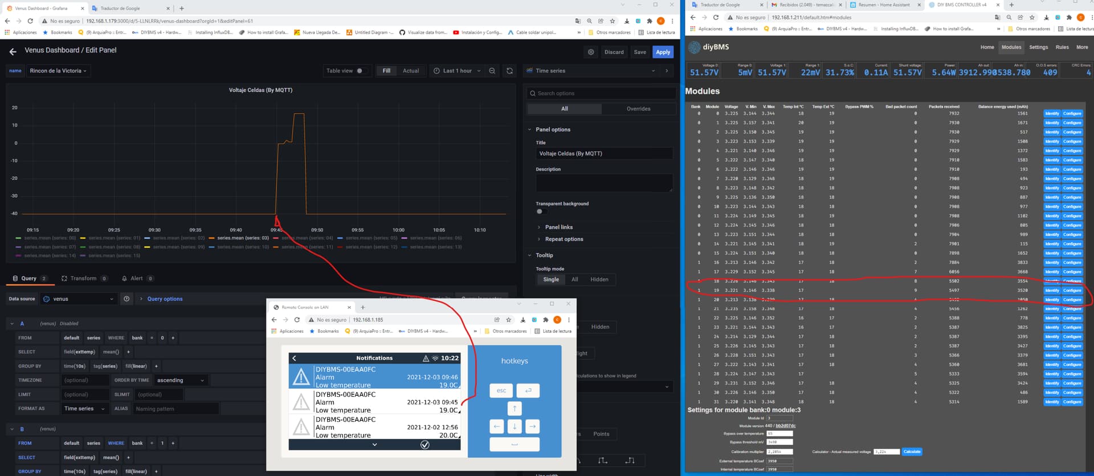
Task: Click the hotkeys right arrow in Remote Console
Action: pos(532,426)
